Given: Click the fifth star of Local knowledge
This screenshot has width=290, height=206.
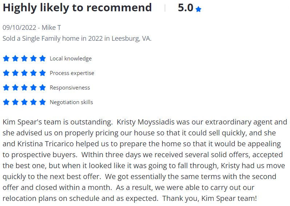Looking at the screenshot, I should pyautogui.click(x=43, y=58).
